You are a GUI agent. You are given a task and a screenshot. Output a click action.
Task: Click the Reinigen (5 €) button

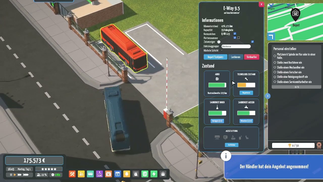point(217,121)
